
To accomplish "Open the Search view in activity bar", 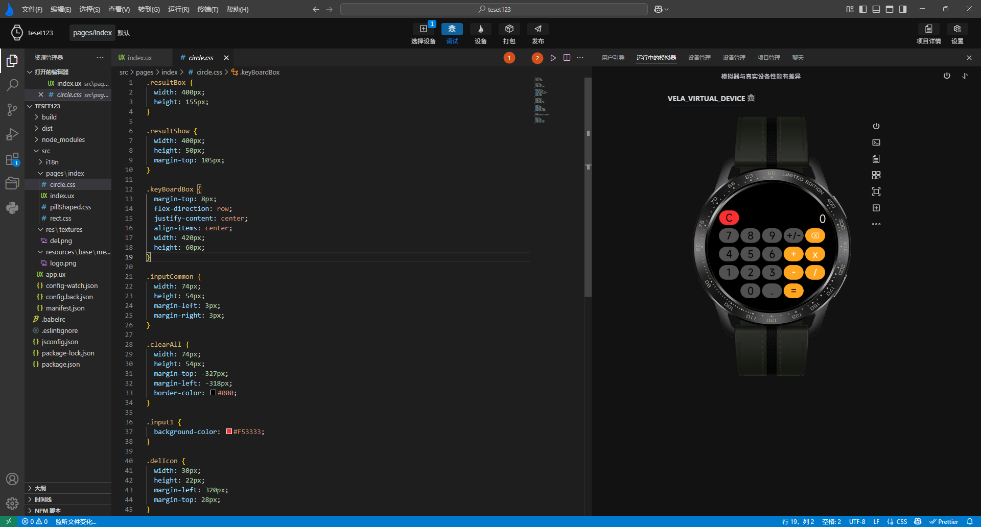I will (12, 85).
